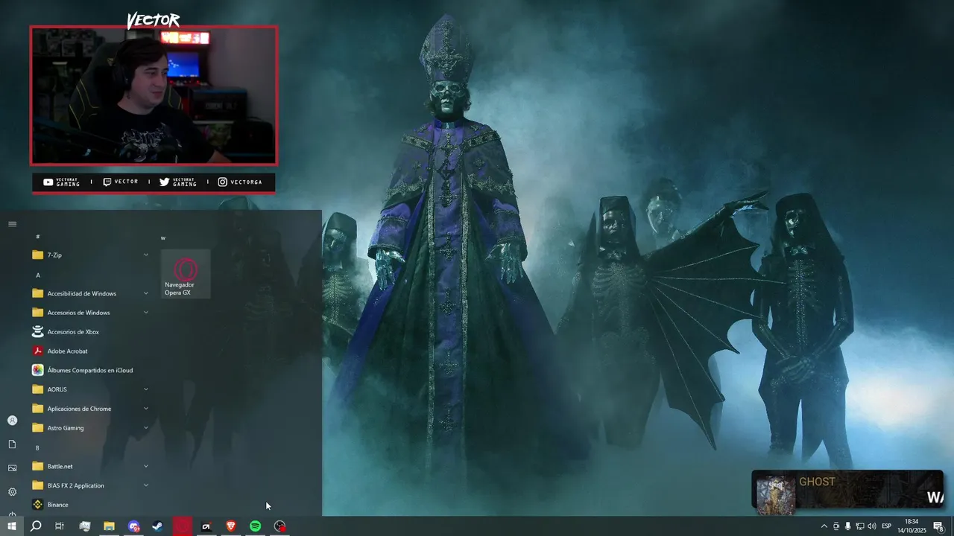Expand the 7-Zip folder
Screen dimensions: 954x536
[90, 255]
